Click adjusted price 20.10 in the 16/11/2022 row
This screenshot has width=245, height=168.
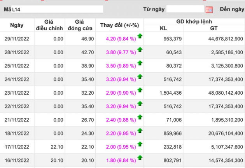click(57, 160)
